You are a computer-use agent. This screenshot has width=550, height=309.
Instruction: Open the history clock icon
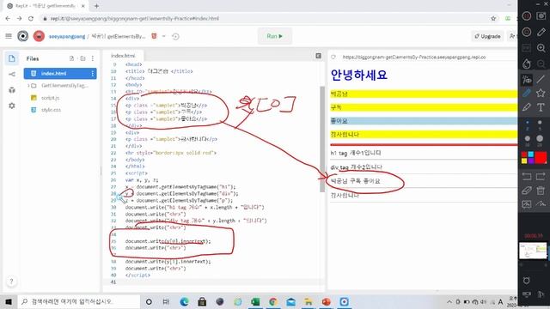pyautogui.click(x=175, y=36)
